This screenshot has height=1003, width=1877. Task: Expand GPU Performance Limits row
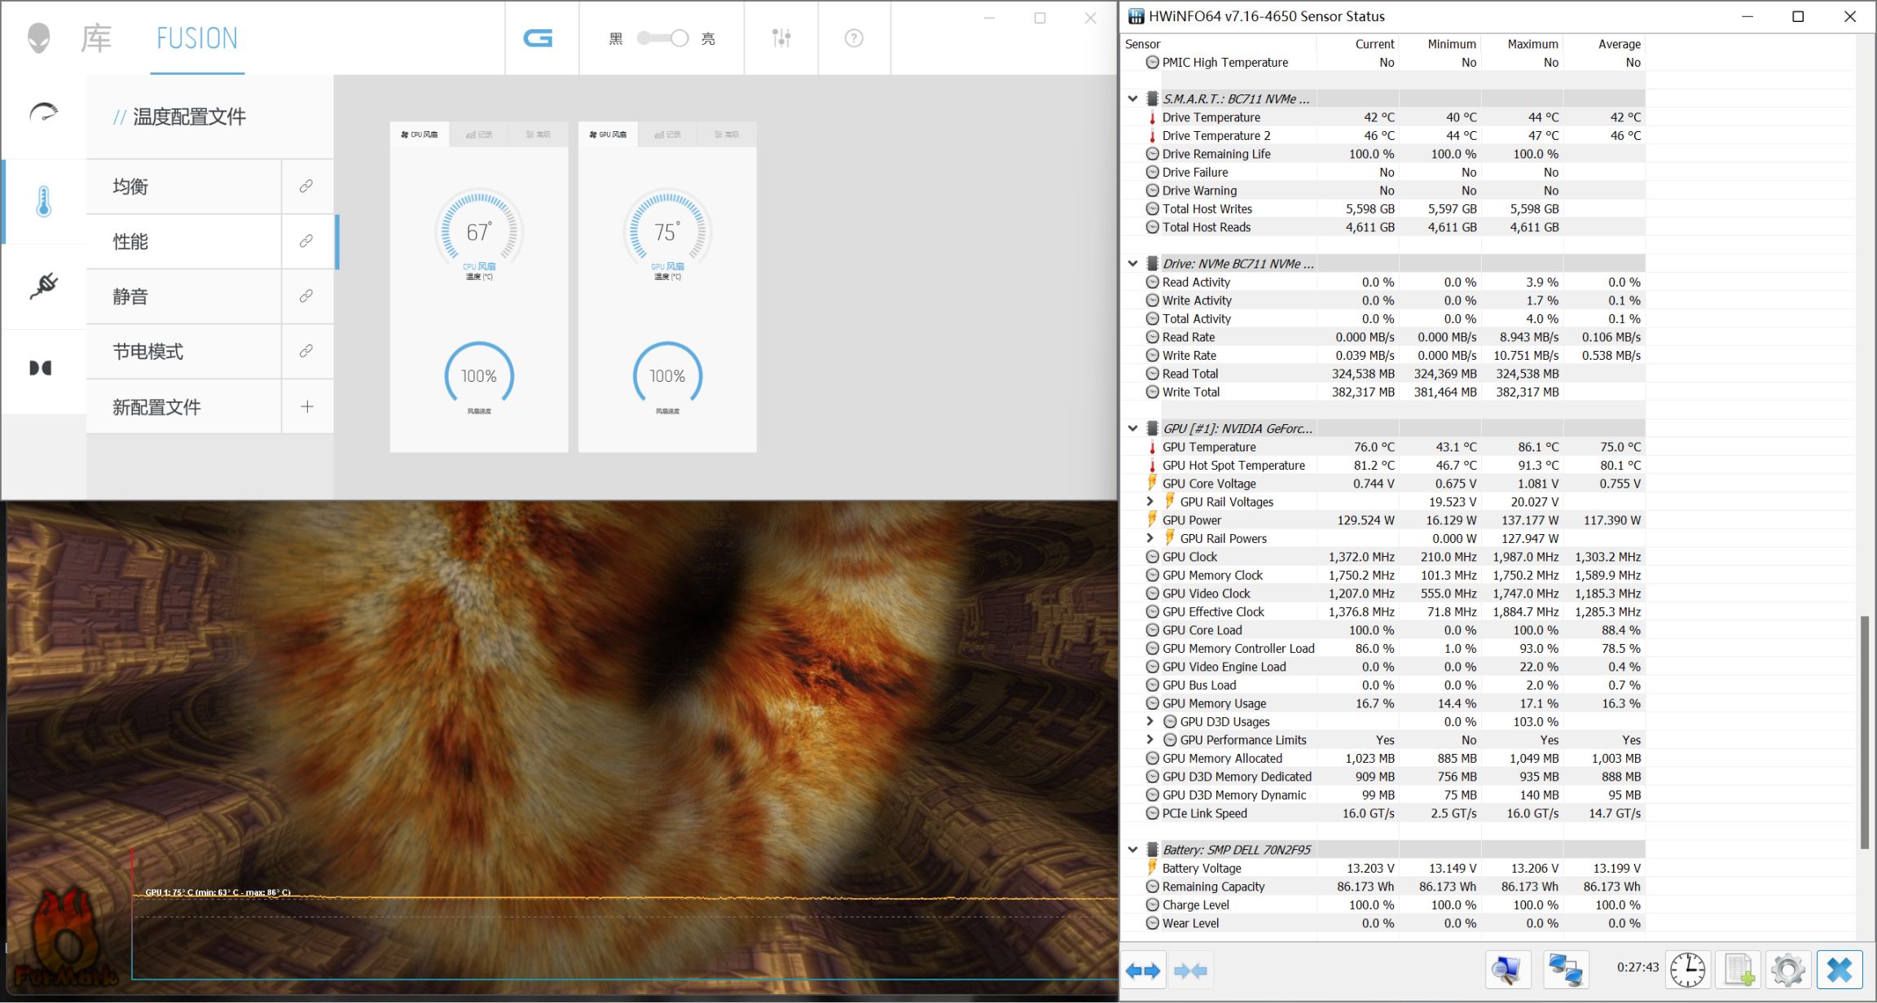[1149, 740]
